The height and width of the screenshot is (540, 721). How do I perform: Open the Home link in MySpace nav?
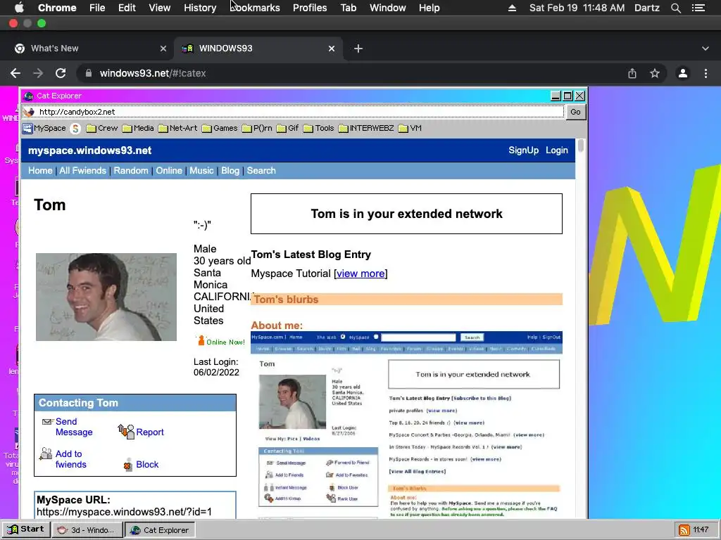pyautogui.click(x=40, y=171)
